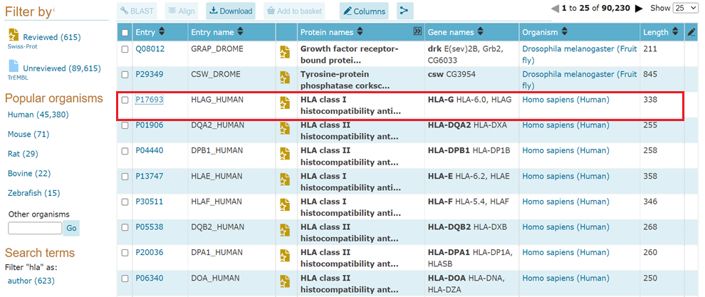Click the Reviewed Swiss-Prot document icon
This screenshot has height=297, width=705.
pos(14,36)
